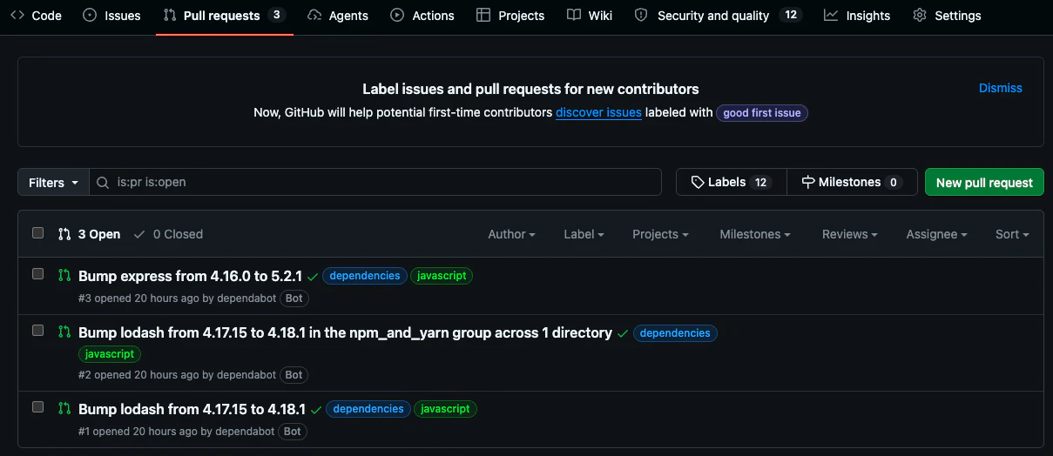Open dependabot author on pull request #2
This screenshot has width=1053, height=456.
pyautogui.click(x=246, y=375)
